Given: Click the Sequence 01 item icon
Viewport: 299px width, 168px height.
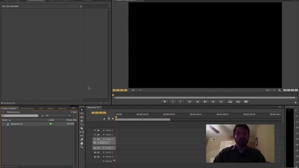Looking at the screenshot, I should 8,124.
